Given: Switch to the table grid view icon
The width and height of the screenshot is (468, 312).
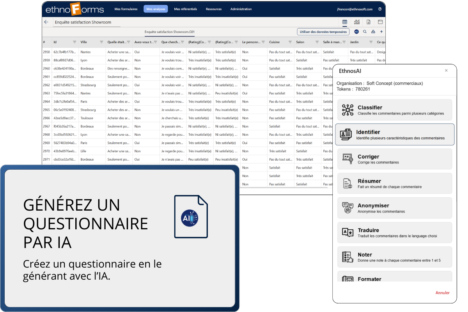Looking at the screenshot, I should (x=345, y=22).
